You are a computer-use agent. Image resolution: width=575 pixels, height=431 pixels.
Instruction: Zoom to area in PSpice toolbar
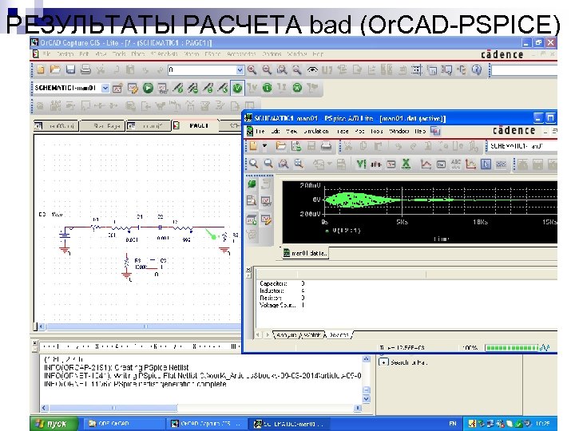(x=283, y=164)
